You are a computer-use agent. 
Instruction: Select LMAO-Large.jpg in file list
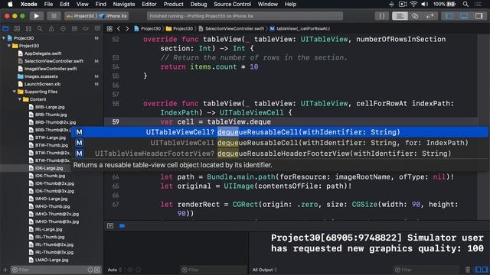[51, 260]
